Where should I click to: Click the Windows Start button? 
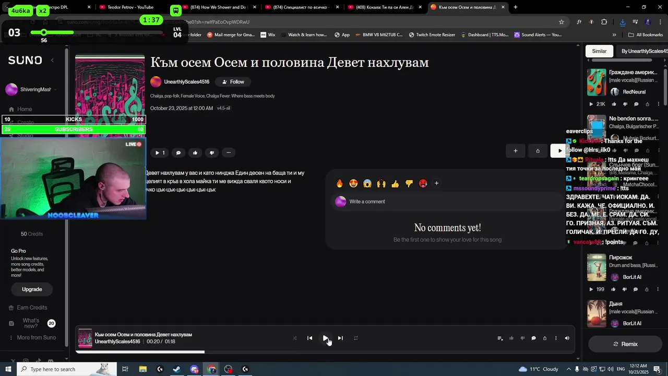(8, 369)
